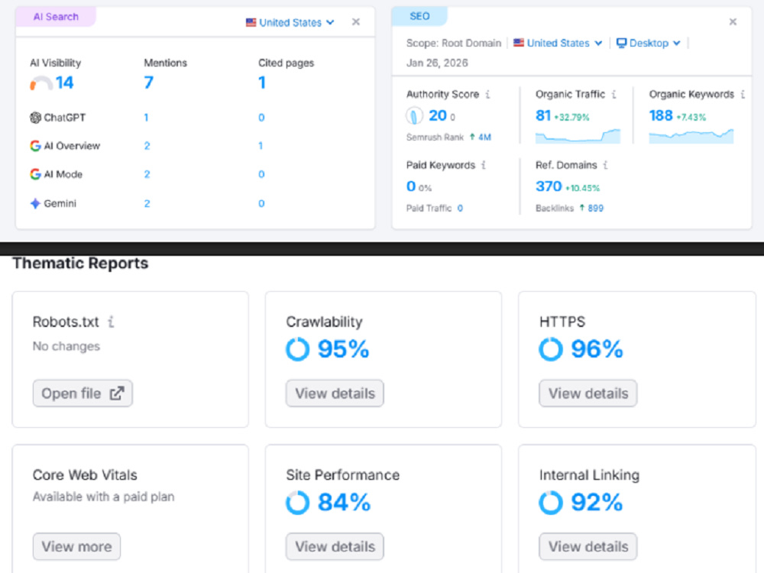Screen dimensions: 764x573
Task: Click the Site Performance progress ring icon
Action: coord(298,503)
